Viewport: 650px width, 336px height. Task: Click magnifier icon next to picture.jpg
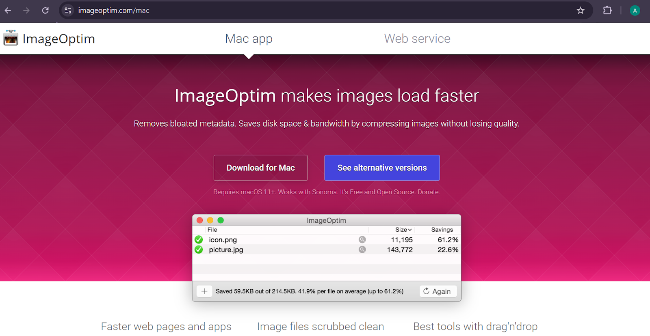click(x=362, y=250)
